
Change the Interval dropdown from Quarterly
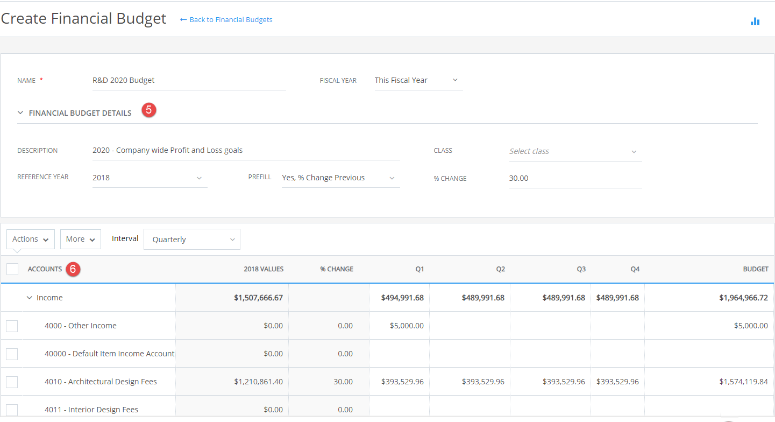click(x=192, y=240)
